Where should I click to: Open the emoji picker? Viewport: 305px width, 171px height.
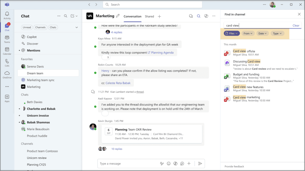(169, 164)
